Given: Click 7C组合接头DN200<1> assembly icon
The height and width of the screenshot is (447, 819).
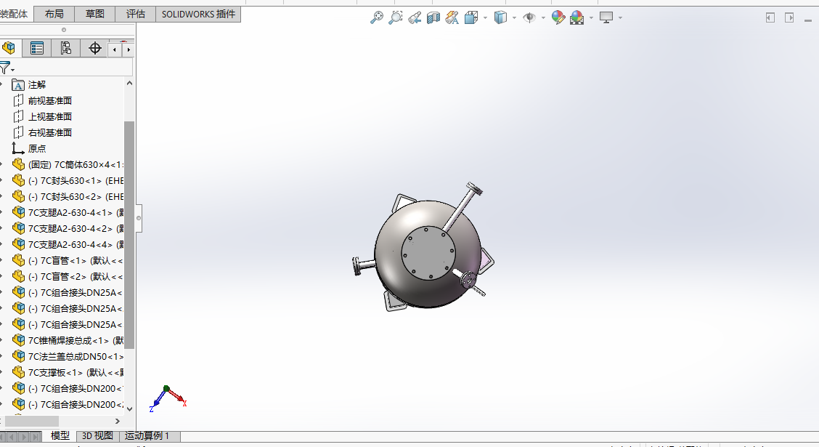Looking at the screenshot, I should (18, 388).
